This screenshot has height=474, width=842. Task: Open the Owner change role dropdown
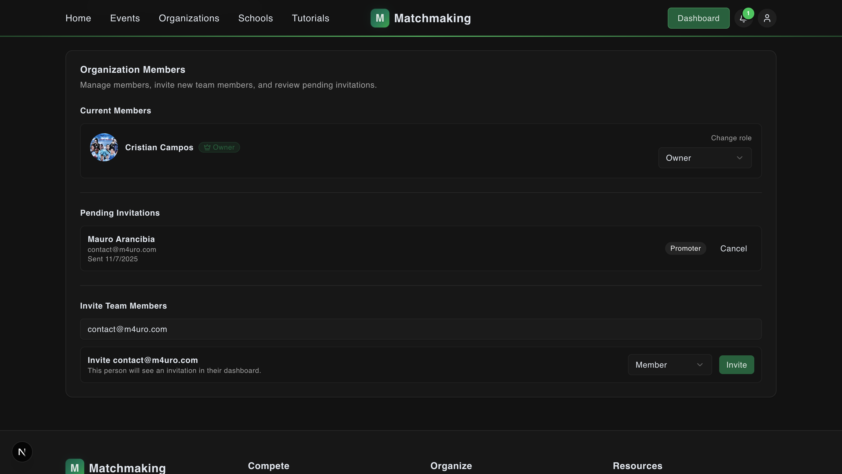pos(705,158)
